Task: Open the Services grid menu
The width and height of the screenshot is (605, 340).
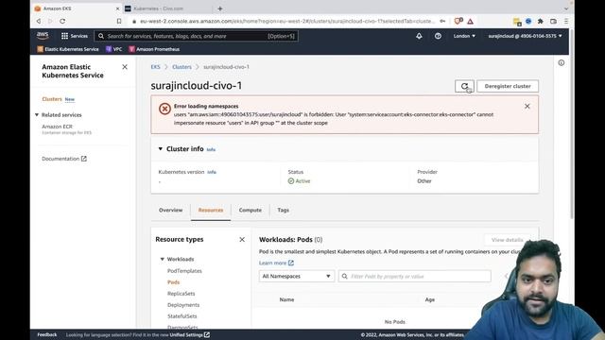Action: pos(75,36)
